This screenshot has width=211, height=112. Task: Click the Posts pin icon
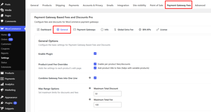2,4
